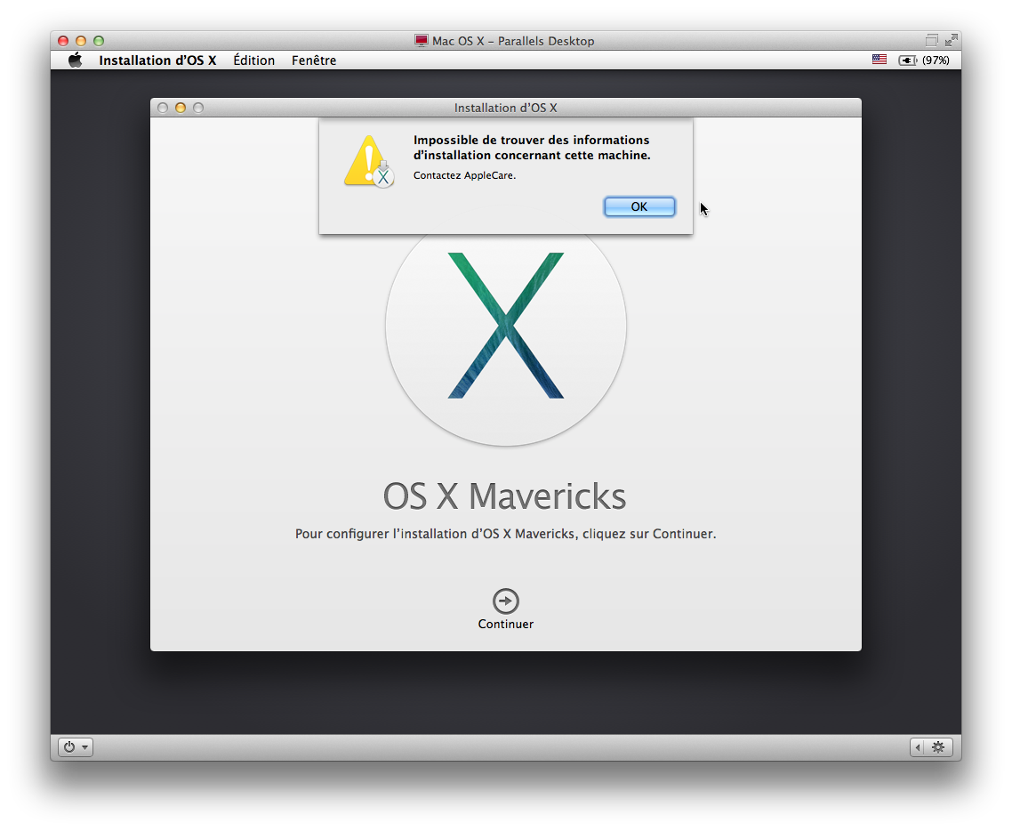
Task: Open the Installation d'OS X menu
Action: [x=157, y=61]
